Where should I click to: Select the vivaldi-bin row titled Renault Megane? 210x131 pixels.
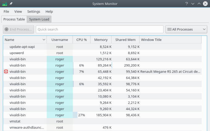(x=103, y=72)
